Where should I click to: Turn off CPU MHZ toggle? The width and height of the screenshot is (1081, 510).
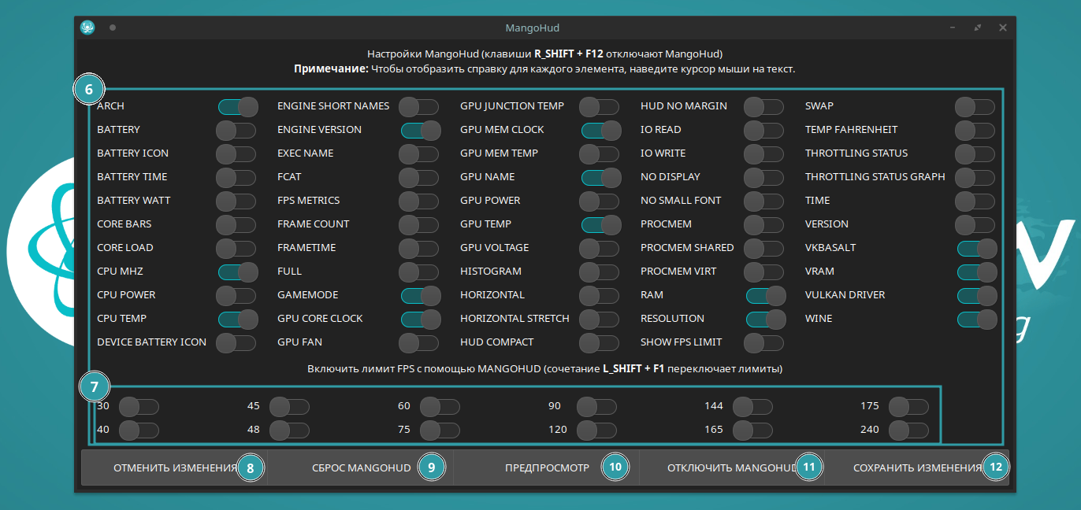[x=238, y=272]
